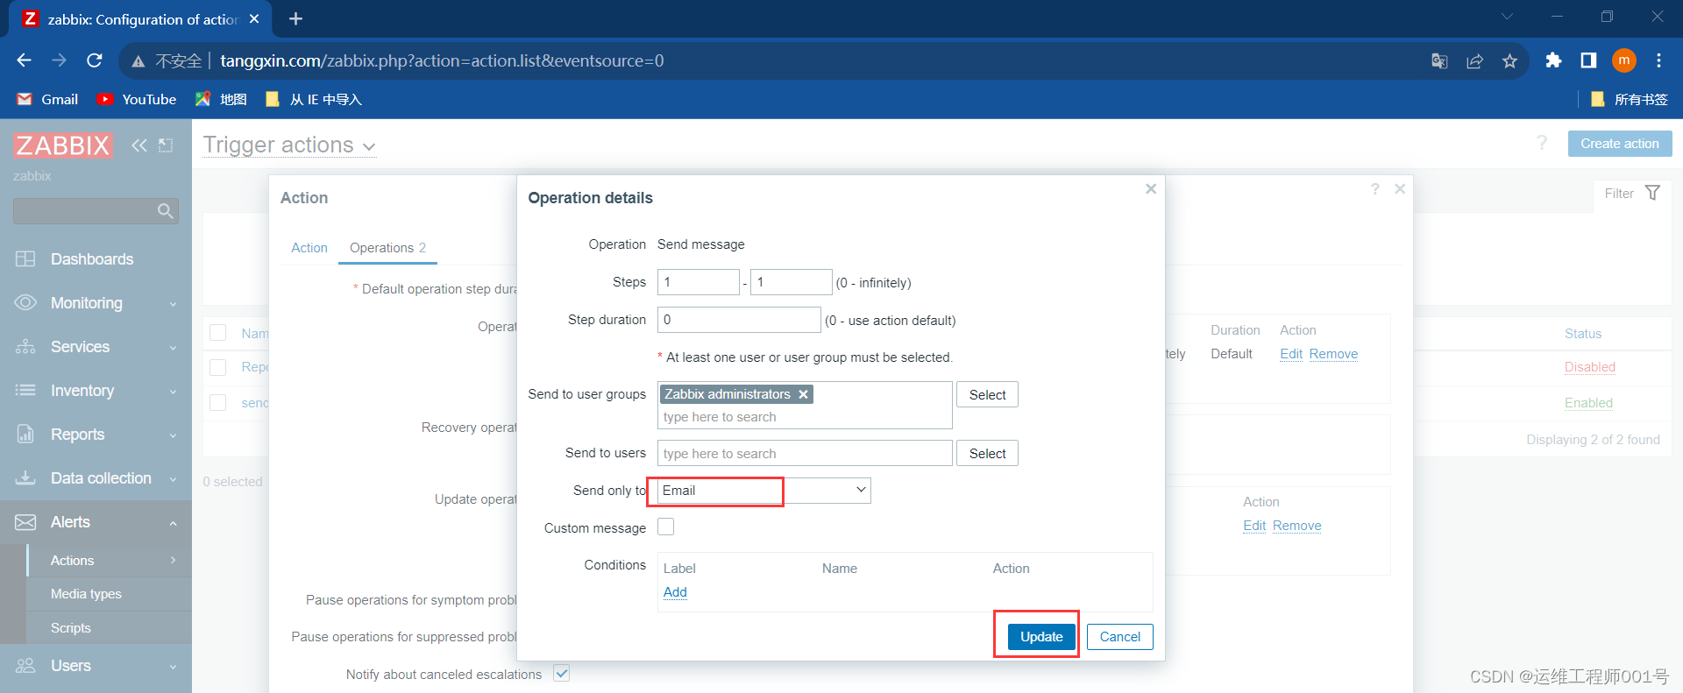Click Select button for Send to users

click(x=987, y=453)
